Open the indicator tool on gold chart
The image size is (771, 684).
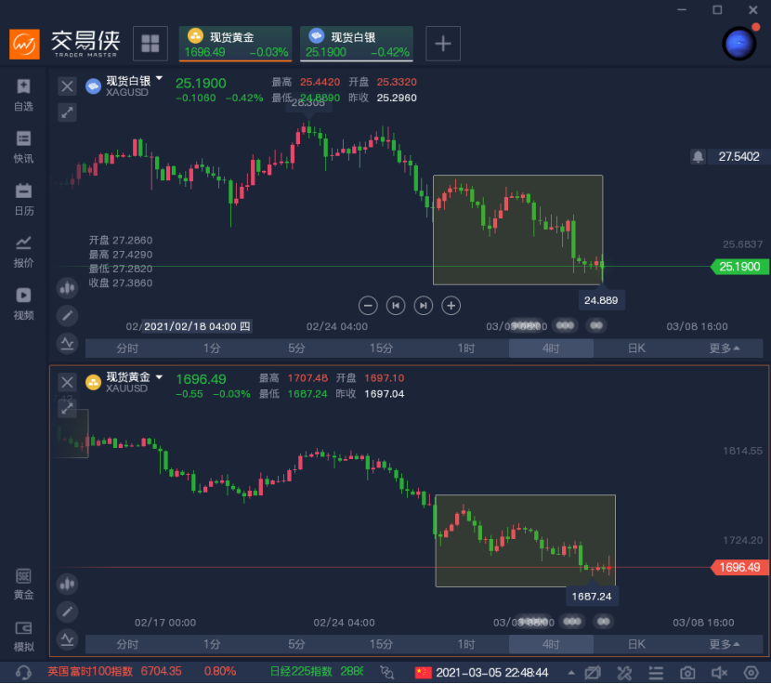[x=67, y=638]
